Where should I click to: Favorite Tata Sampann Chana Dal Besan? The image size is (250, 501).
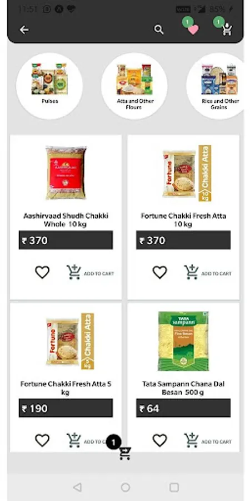tap(160, 440)
